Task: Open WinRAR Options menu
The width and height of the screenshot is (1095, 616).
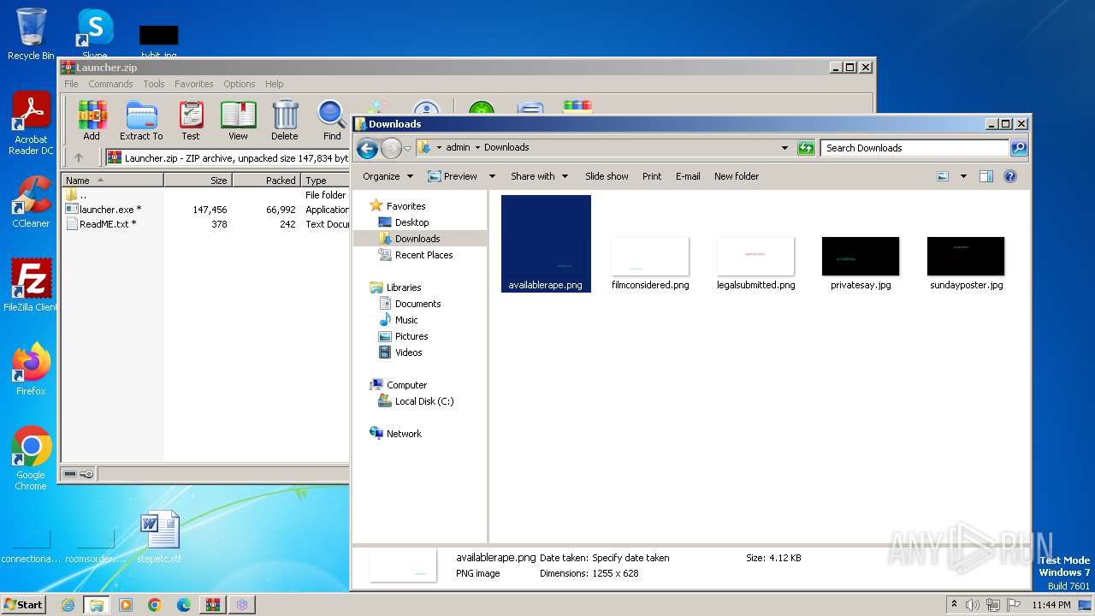Action: pos(240,84)
